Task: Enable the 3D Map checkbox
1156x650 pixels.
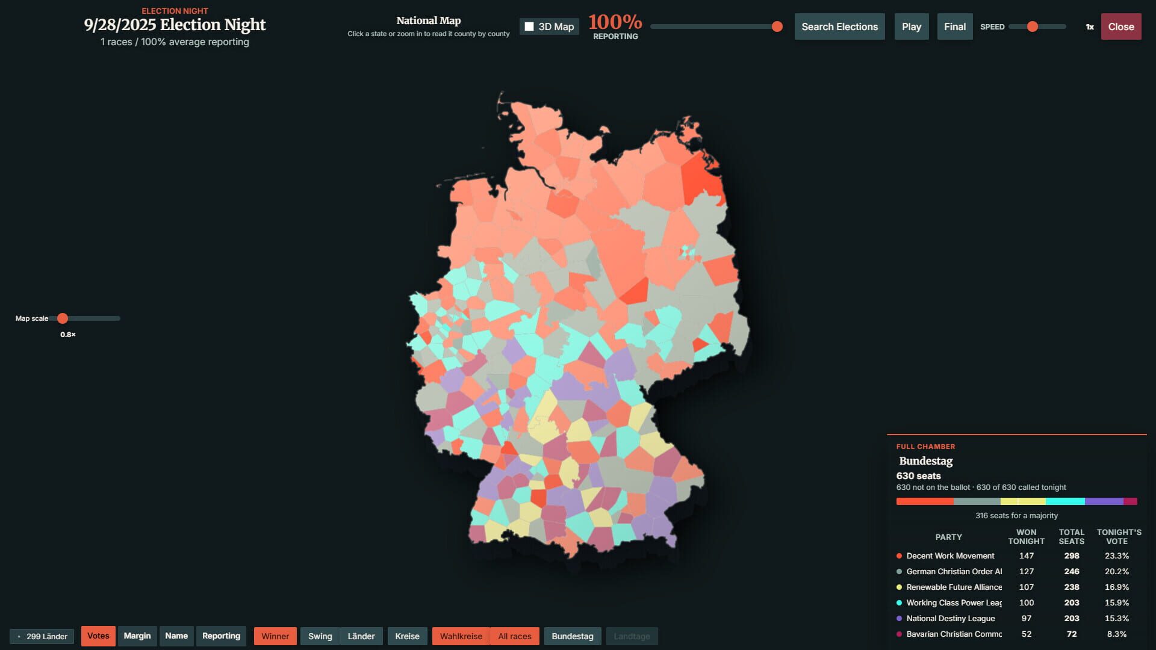Action: point(529,26)
